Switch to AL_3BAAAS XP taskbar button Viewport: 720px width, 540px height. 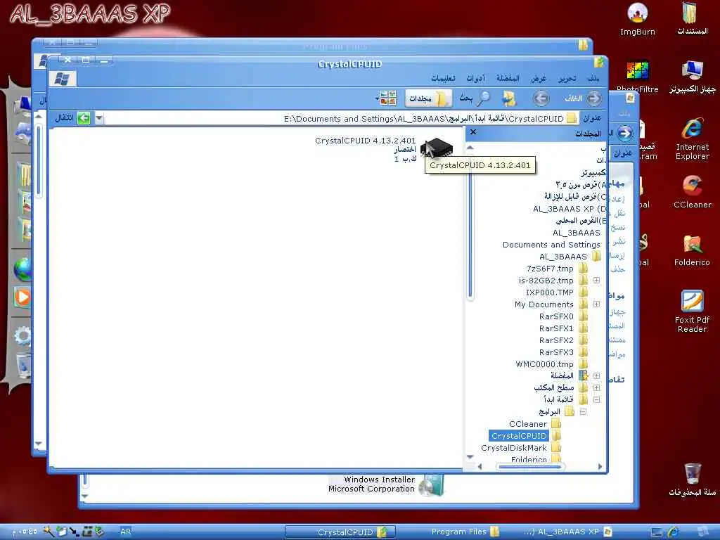(x=567, y=532)
